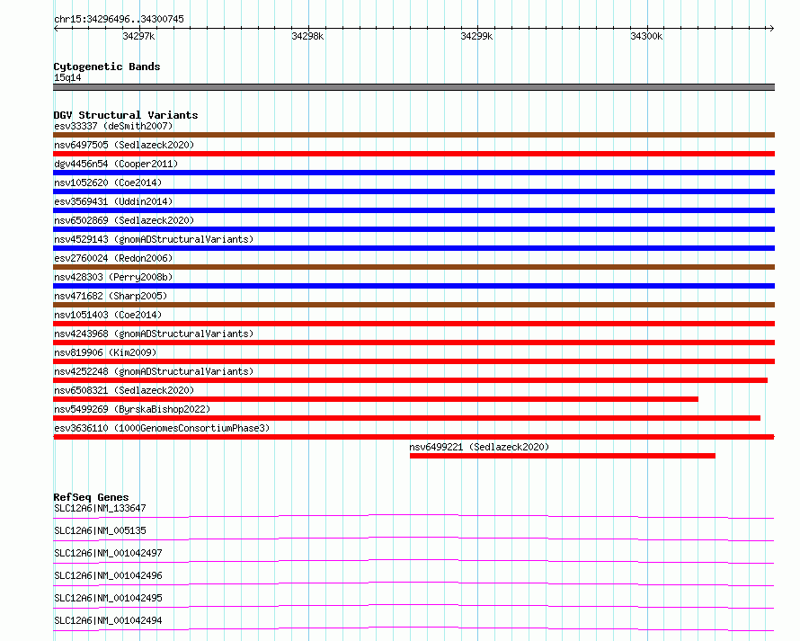800x641 pixels.
Task: Select nsv5499269 (ByrskaBishop2022) variant label
Action: 132,409
